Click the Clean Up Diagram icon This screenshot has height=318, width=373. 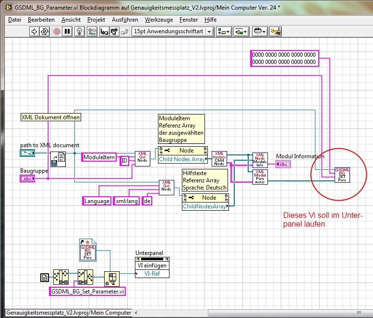pos(275,31)
